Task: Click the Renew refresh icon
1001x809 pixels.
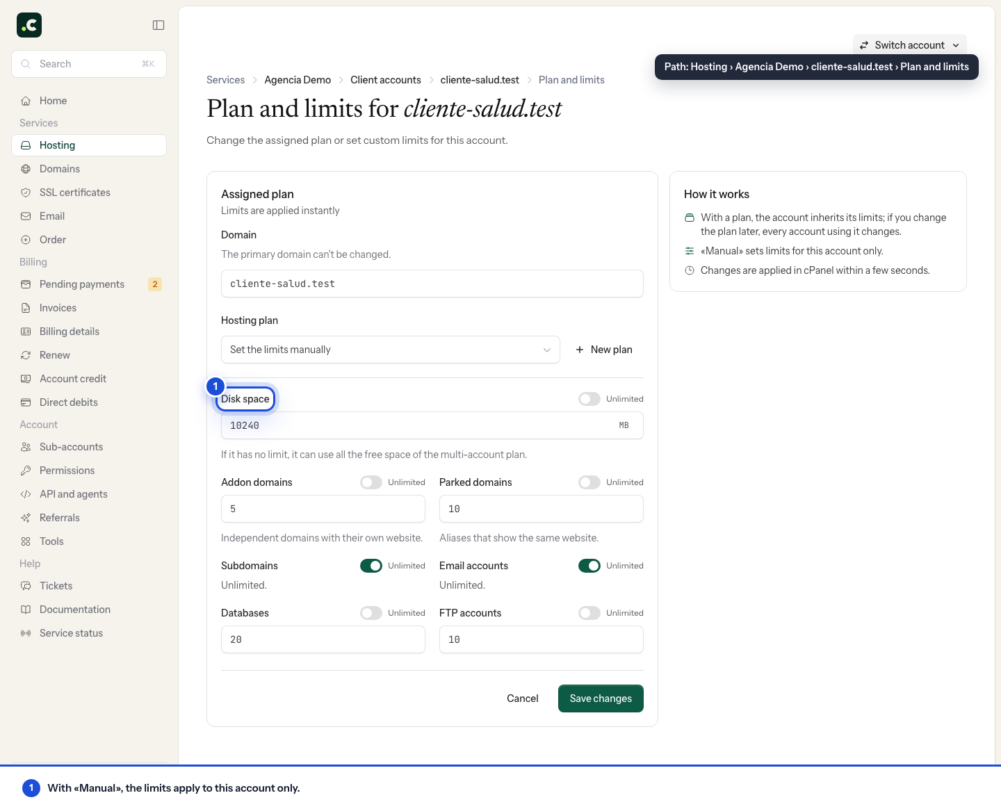Action: pos(26,355)
